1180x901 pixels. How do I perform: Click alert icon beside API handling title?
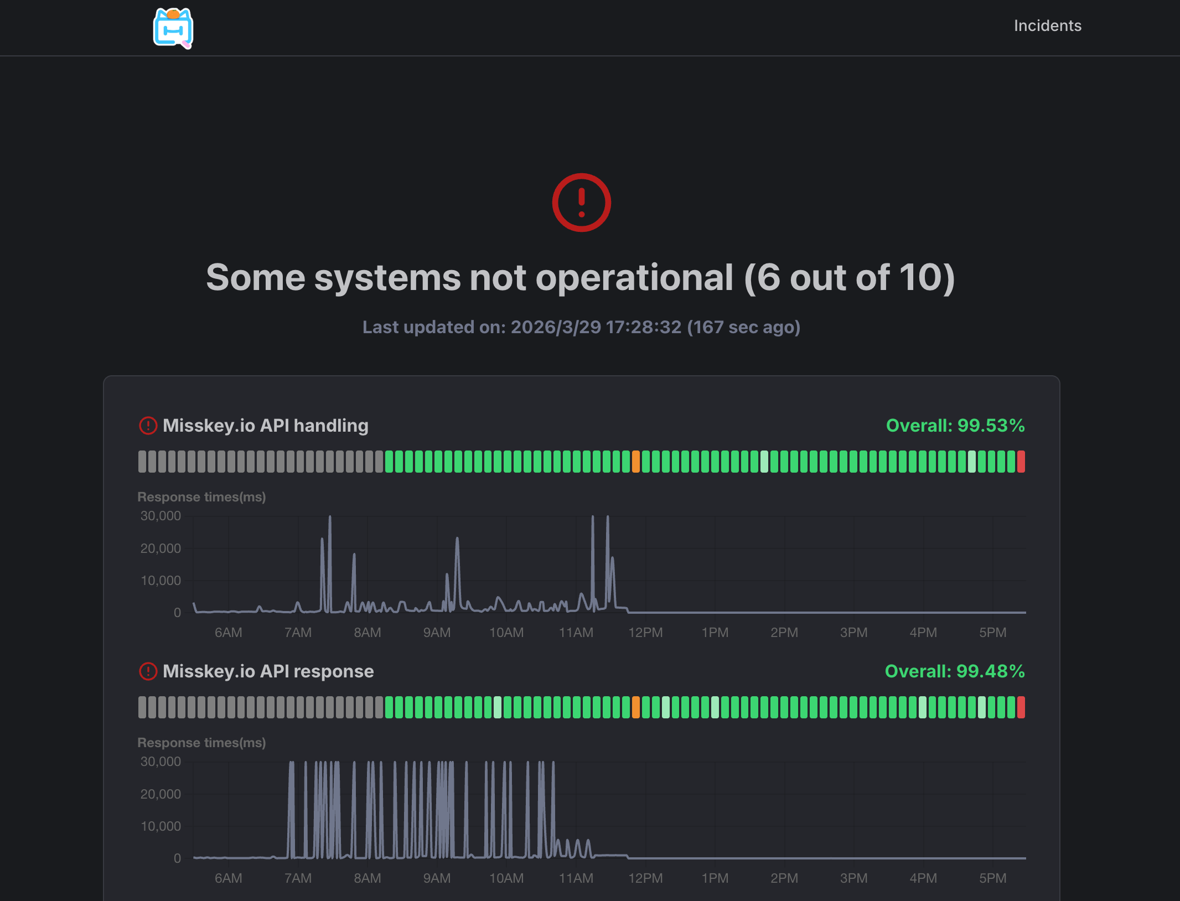pos(148,426)
